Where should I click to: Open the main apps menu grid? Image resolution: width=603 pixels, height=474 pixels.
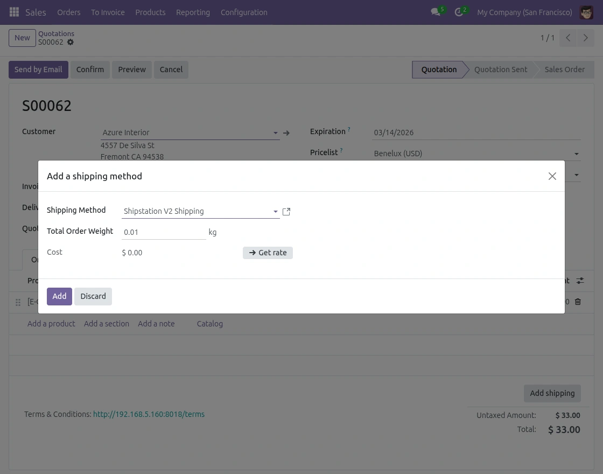tap(14, 12)
